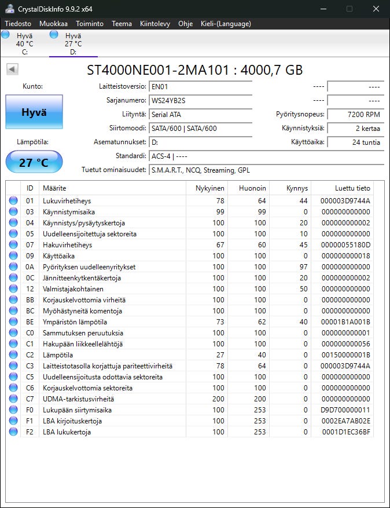
Task: Click the 27 °C temperature button
Action: coord(34,162)
